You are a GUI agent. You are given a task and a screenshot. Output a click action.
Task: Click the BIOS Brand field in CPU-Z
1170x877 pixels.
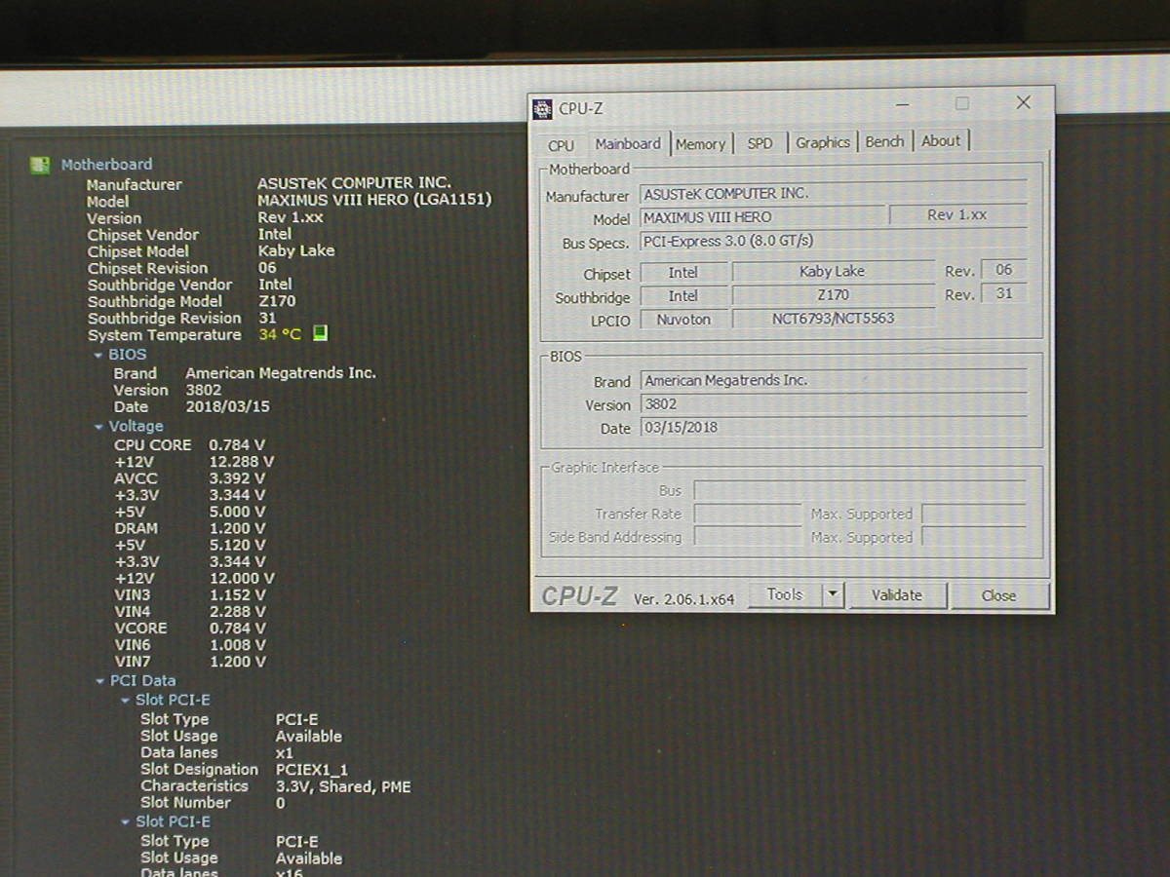point(833,380)
